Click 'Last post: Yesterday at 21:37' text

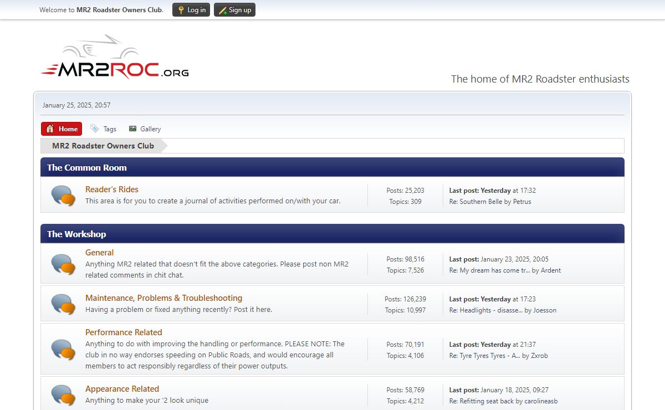(493, 345)
